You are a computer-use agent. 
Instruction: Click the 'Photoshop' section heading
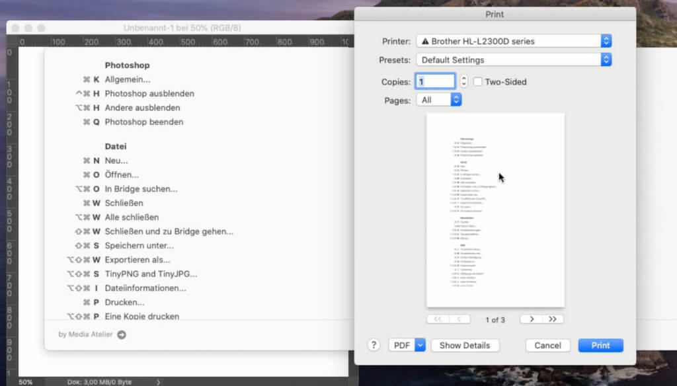(128, 65)
